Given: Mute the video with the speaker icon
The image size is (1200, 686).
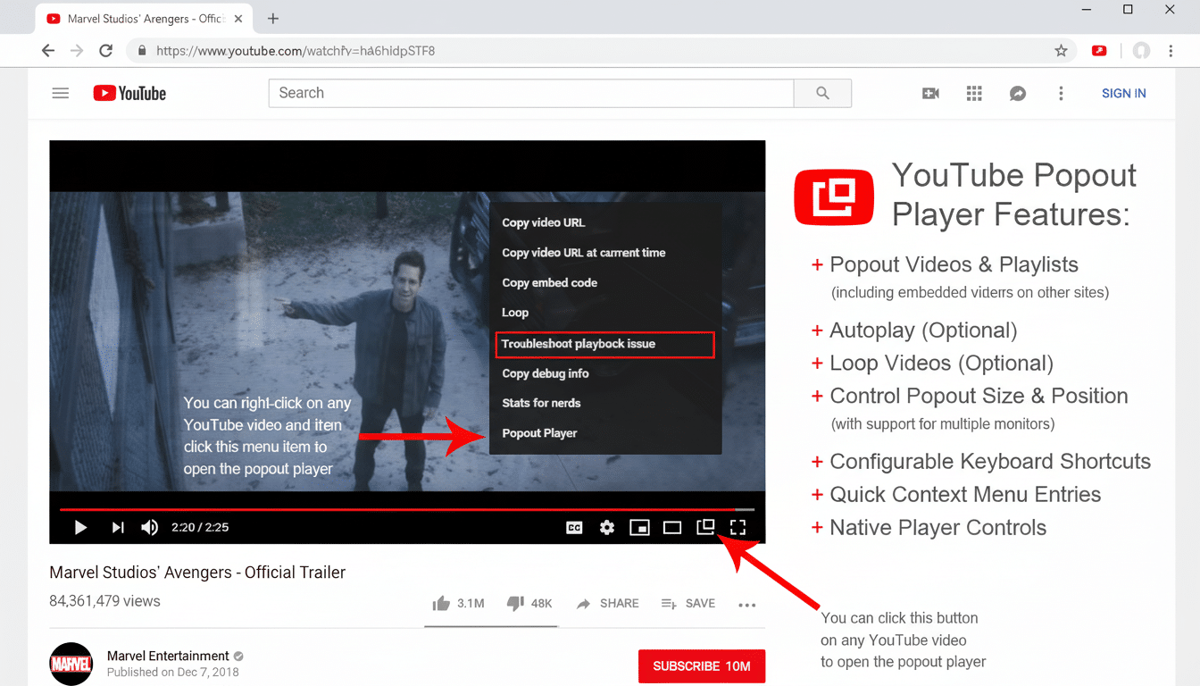Looking at the screenshot, I should (x=149, y=527).
